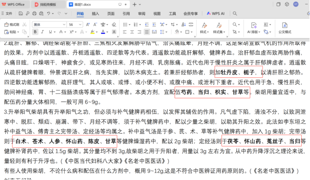Open Official Document Mode (公文模式)
The image size is (310, 180).
click(x=285, y=28)
